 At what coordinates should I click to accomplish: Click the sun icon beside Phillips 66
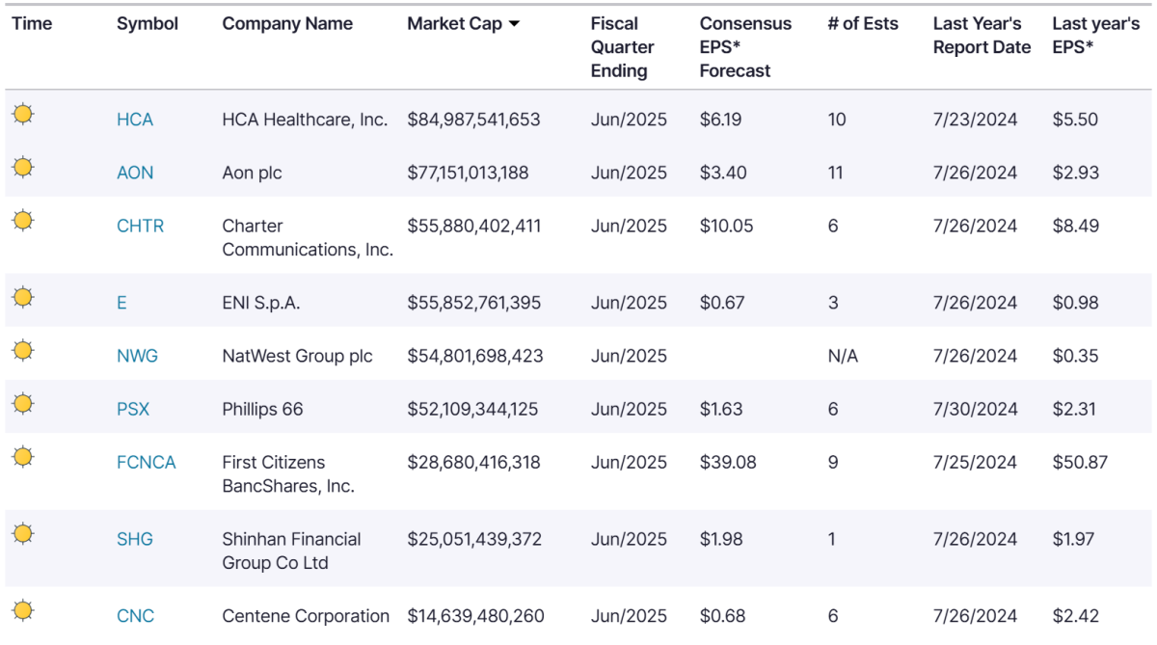pyautogui.click(x=23, y=404)
